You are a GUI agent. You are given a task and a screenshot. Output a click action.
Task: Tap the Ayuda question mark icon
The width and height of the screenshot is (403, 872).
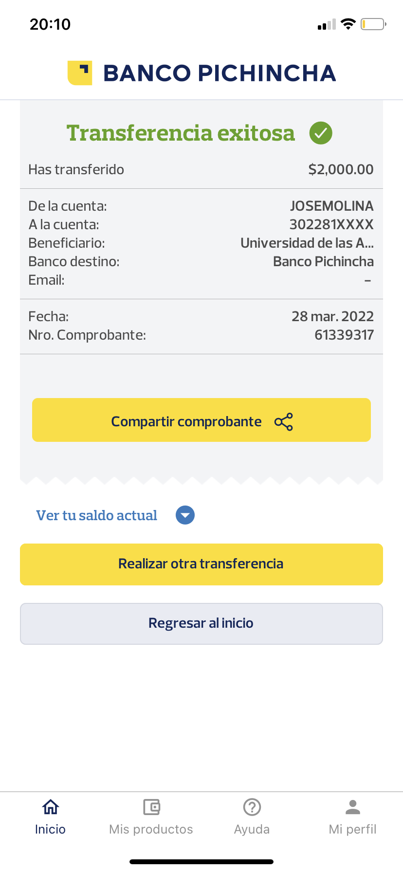click(252, 807)
